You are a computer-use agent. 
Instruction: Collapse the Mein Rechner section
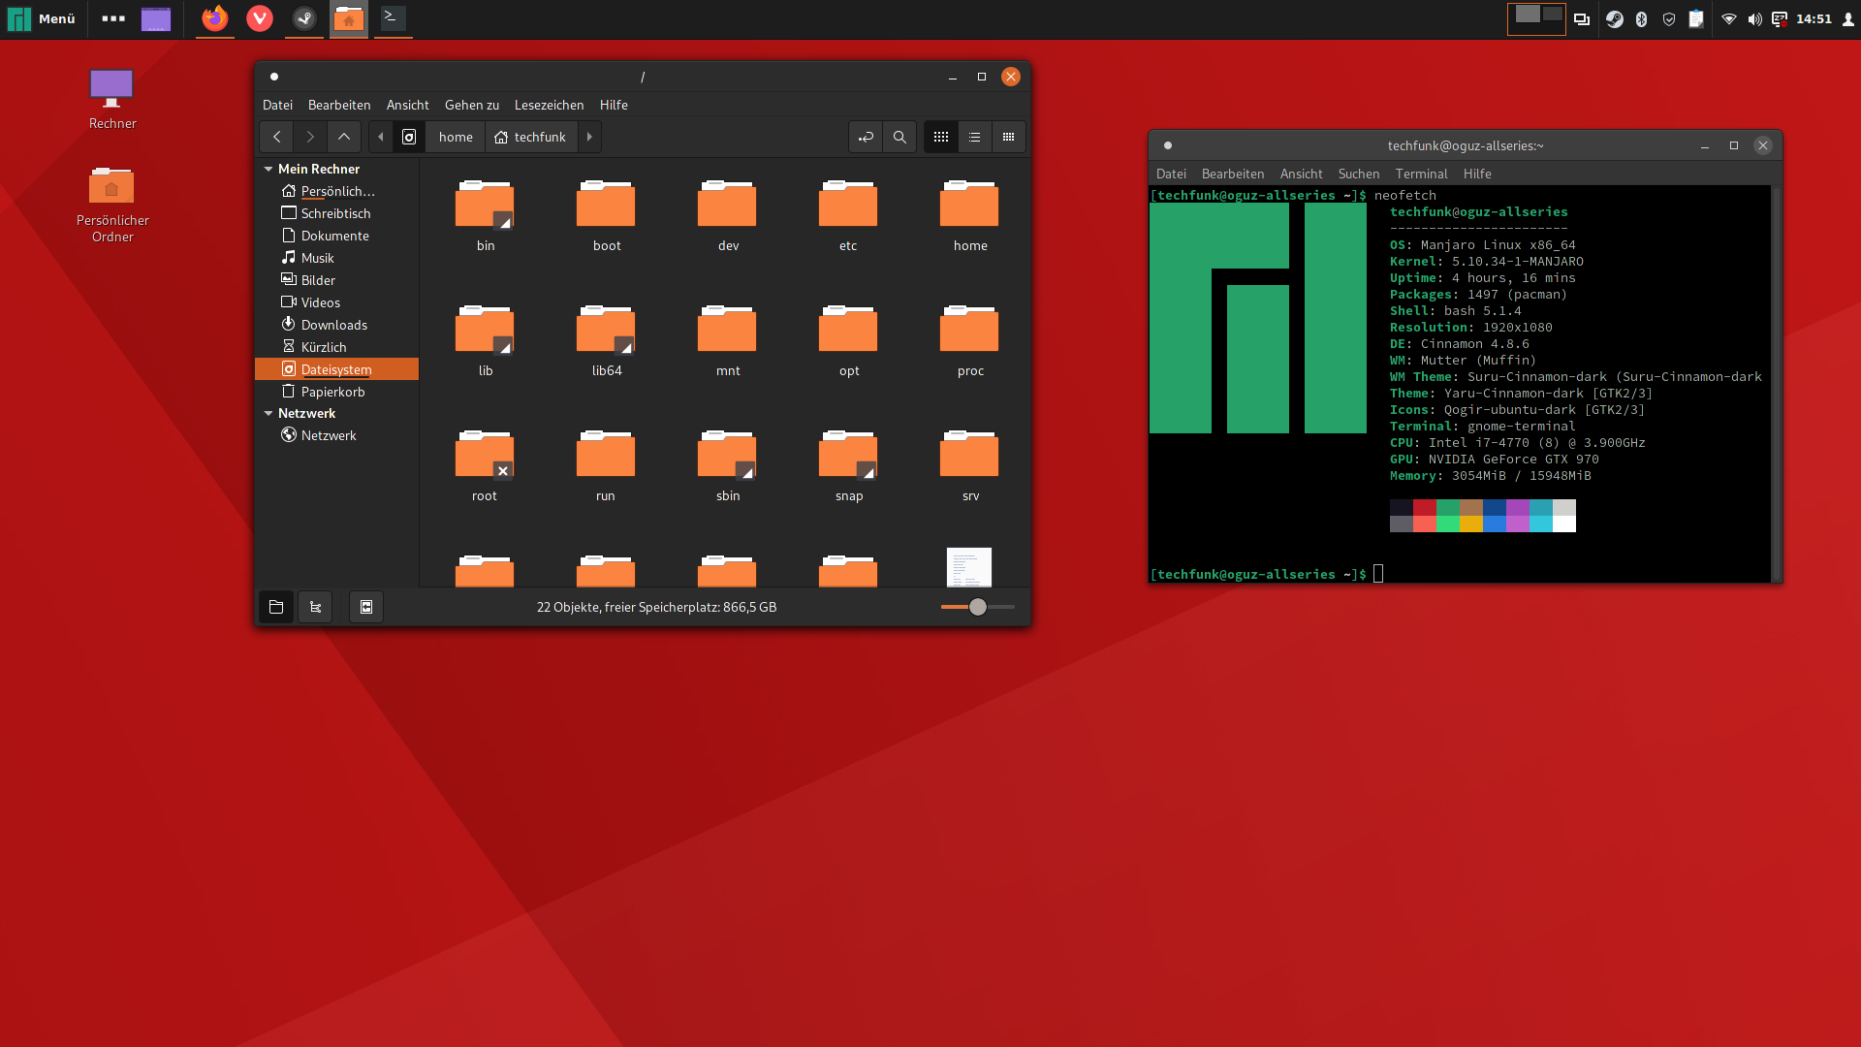(268, 169)
